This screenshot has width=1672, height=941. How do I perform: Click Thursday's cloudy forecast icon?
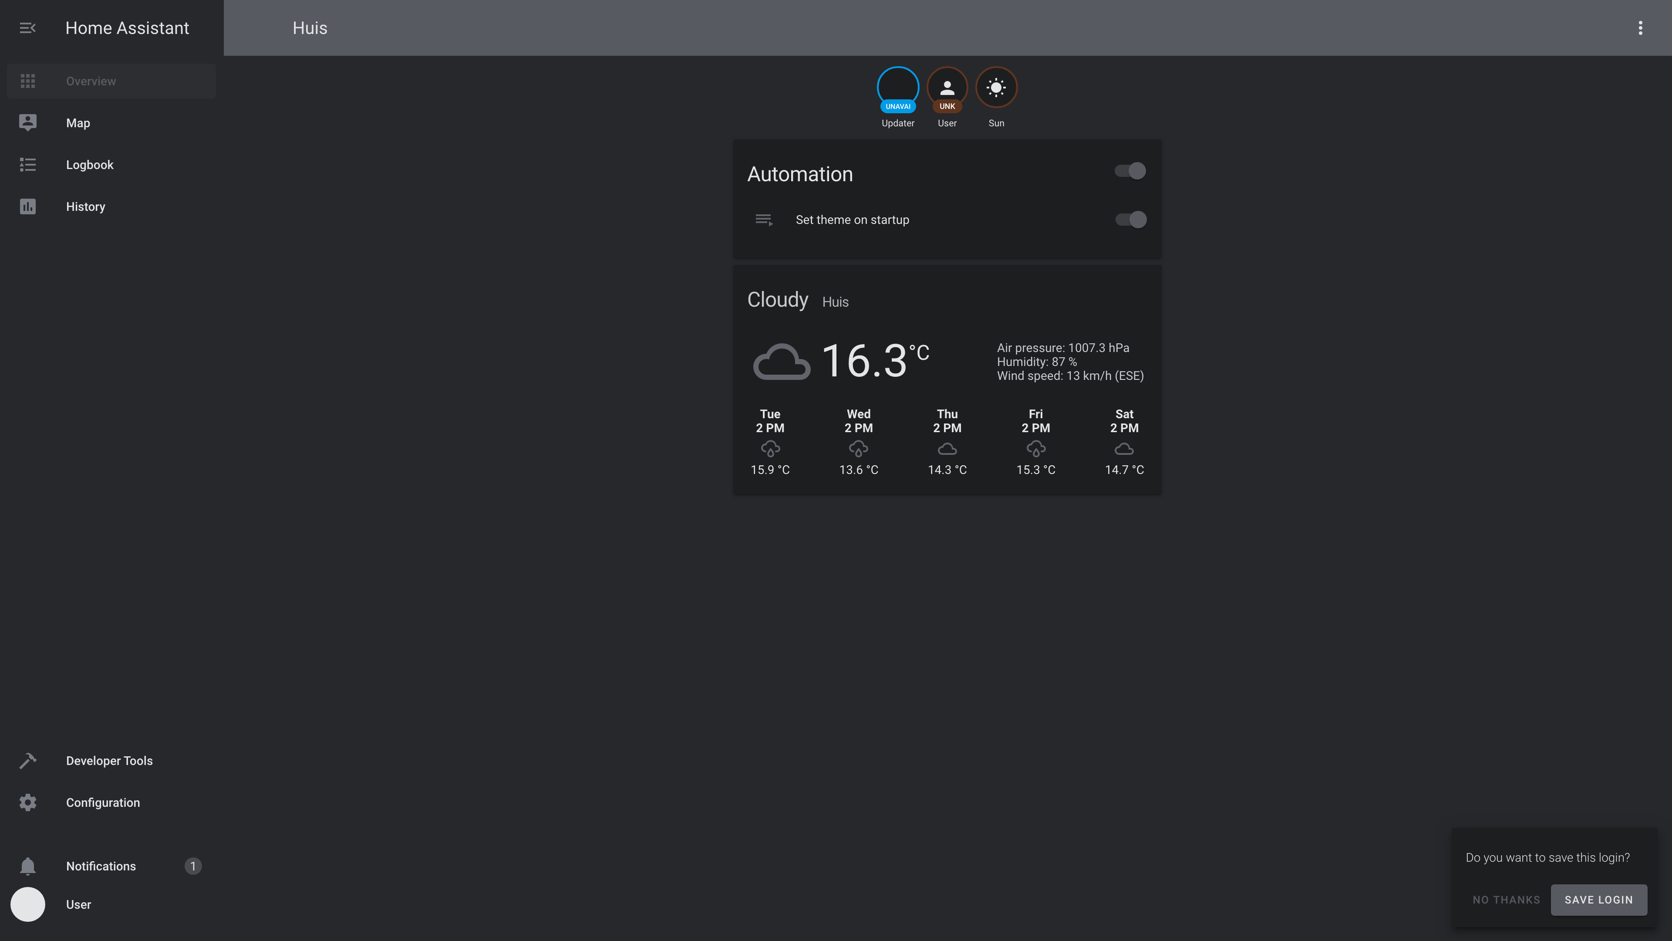tap(947, 449)
